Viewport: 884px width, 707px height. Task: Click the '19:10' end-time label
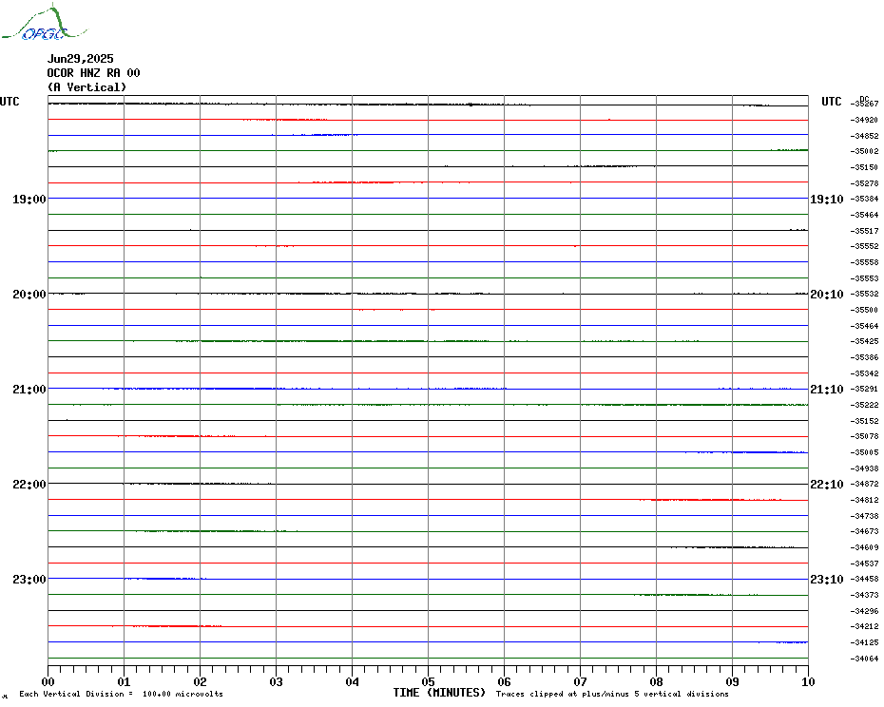(827, 199)
